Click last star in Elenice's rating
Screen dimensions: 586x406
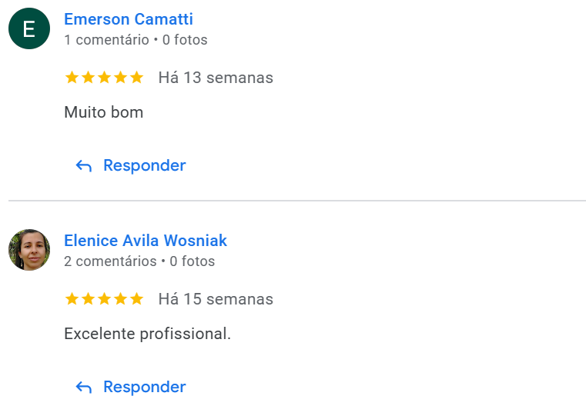[x=136, y=299]
